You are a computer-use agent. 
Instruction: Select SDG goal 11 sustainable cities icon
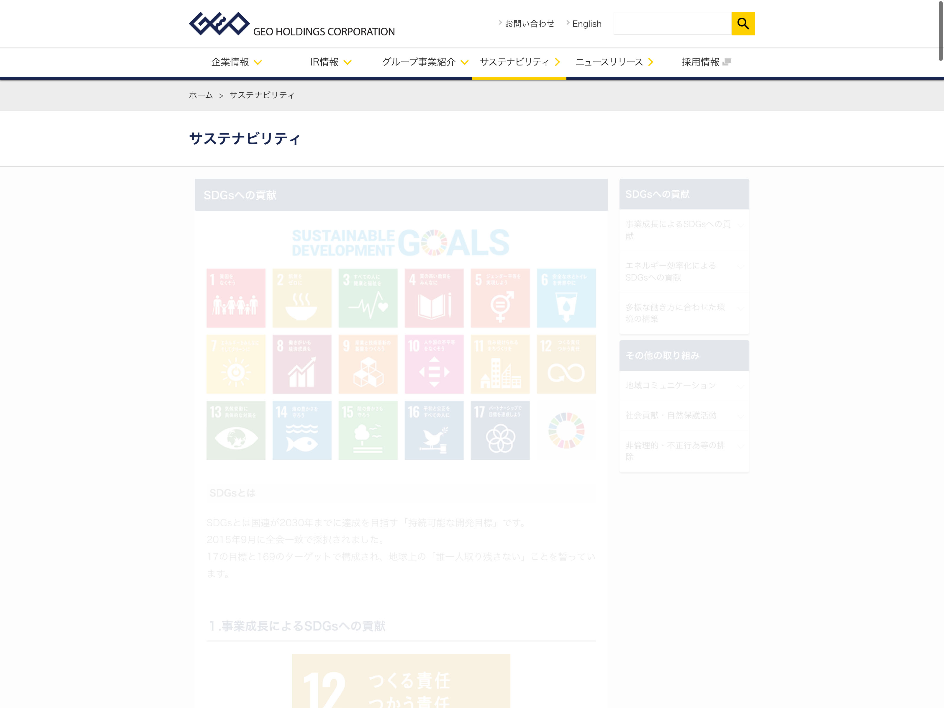(x=500, y=364)
